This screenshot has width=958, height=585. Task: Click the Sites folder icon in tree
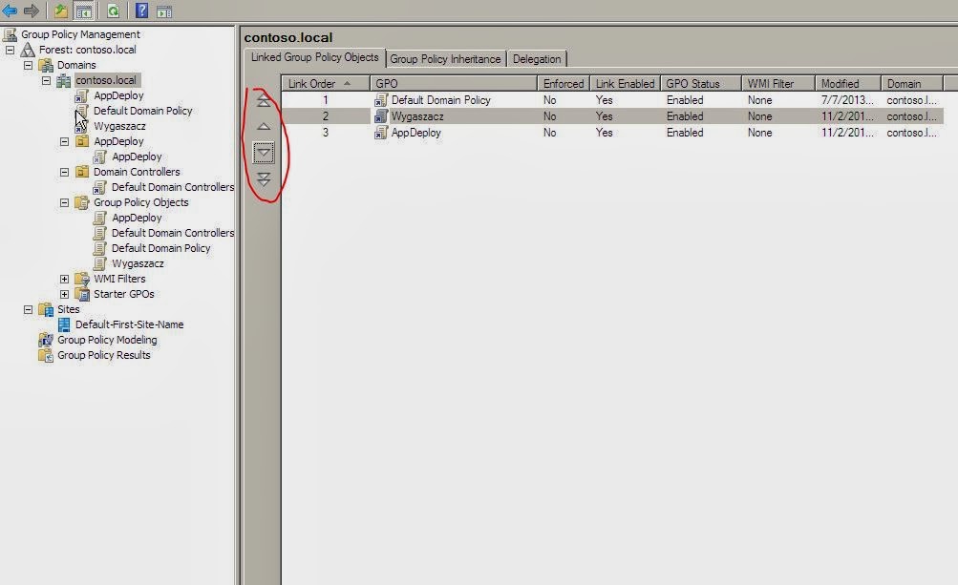(x=47, y=309)
